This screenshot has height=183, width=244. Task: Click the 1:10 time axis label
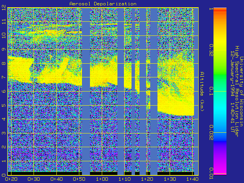pyautogui.click(x=125, y=179)
